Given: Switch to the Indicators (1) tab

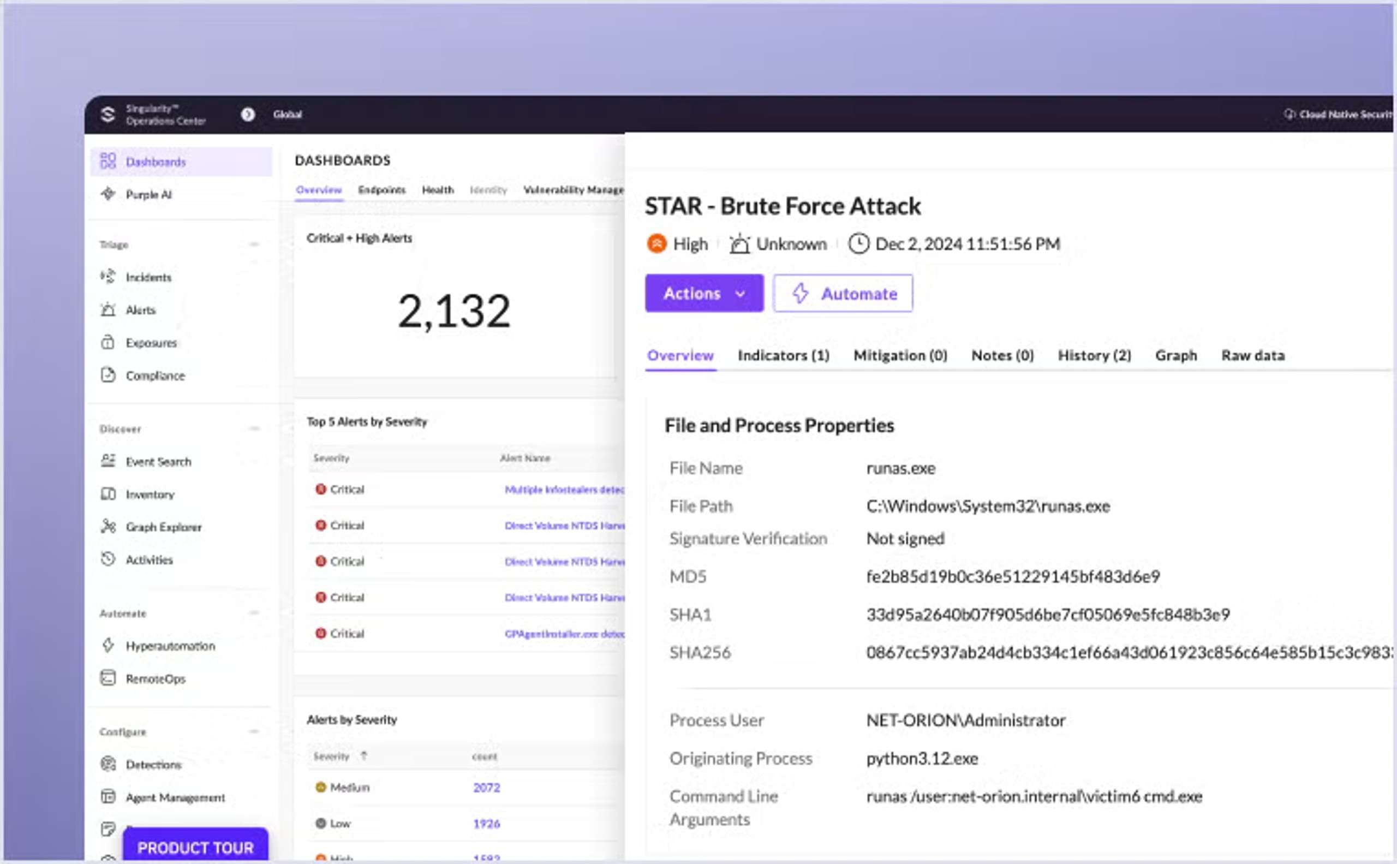Looking at the screenshot, I should coord(783,355).
